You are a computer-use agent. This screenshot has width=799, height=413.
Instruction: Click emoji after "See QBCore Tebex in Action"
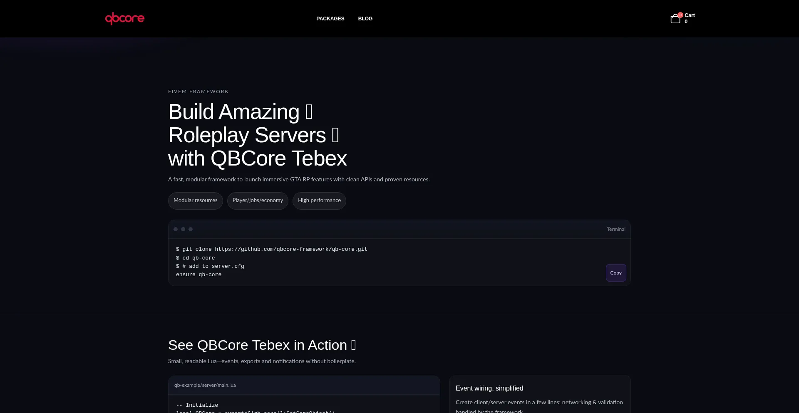point(353,345)
